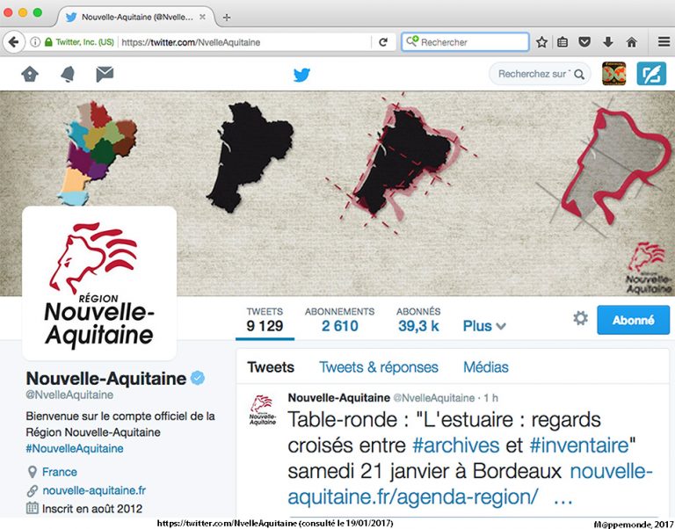Open new browser tab with plus
Screen dimensions: 675x529
tap(227, 18)
